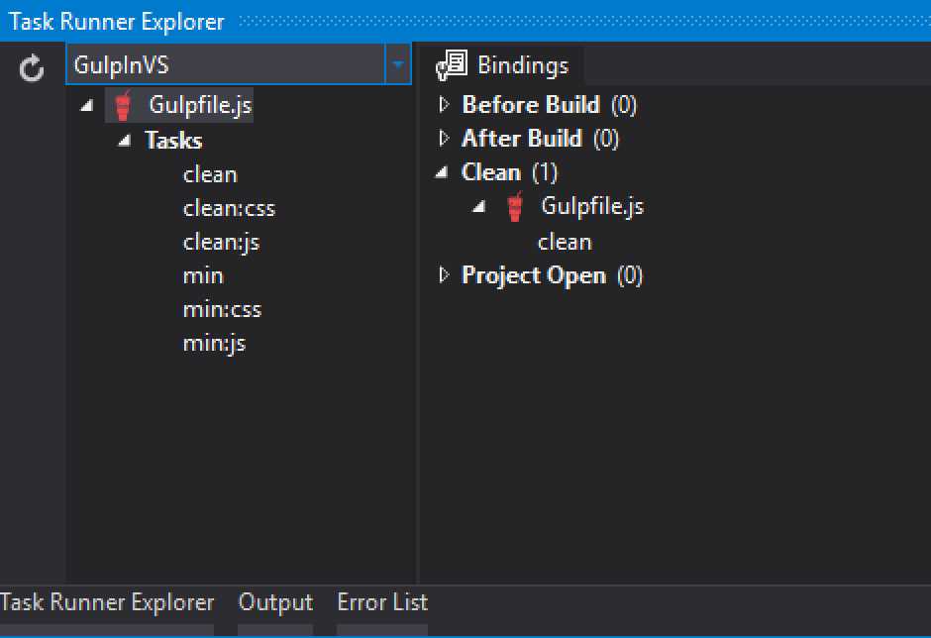Screen dimensions: 931x638
Task: Click the Gulp icon under the Clean binding
Action: point(514,206)
